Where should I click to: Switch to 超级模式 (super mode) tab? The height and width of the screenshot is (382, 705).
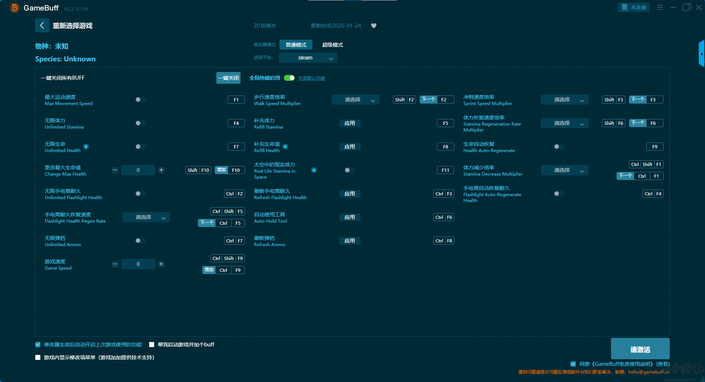pyautogui.click(x=332, y=45)
